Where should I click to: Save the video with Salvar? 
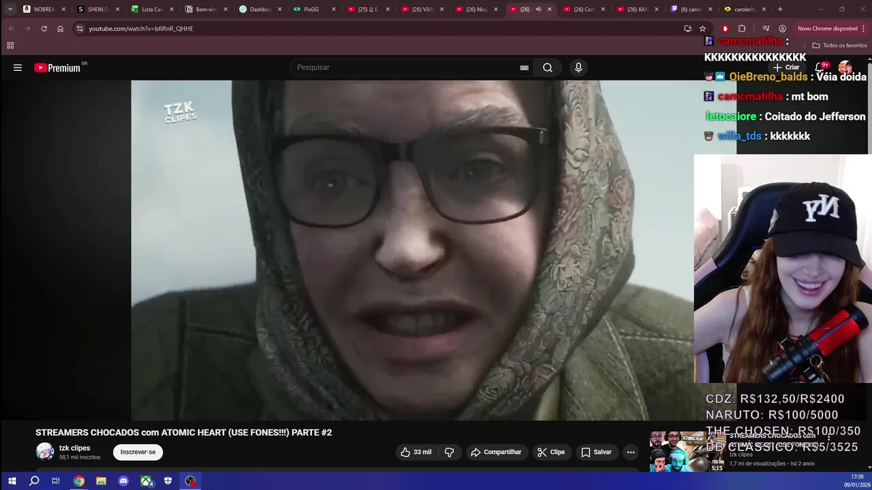coord(596,452)
